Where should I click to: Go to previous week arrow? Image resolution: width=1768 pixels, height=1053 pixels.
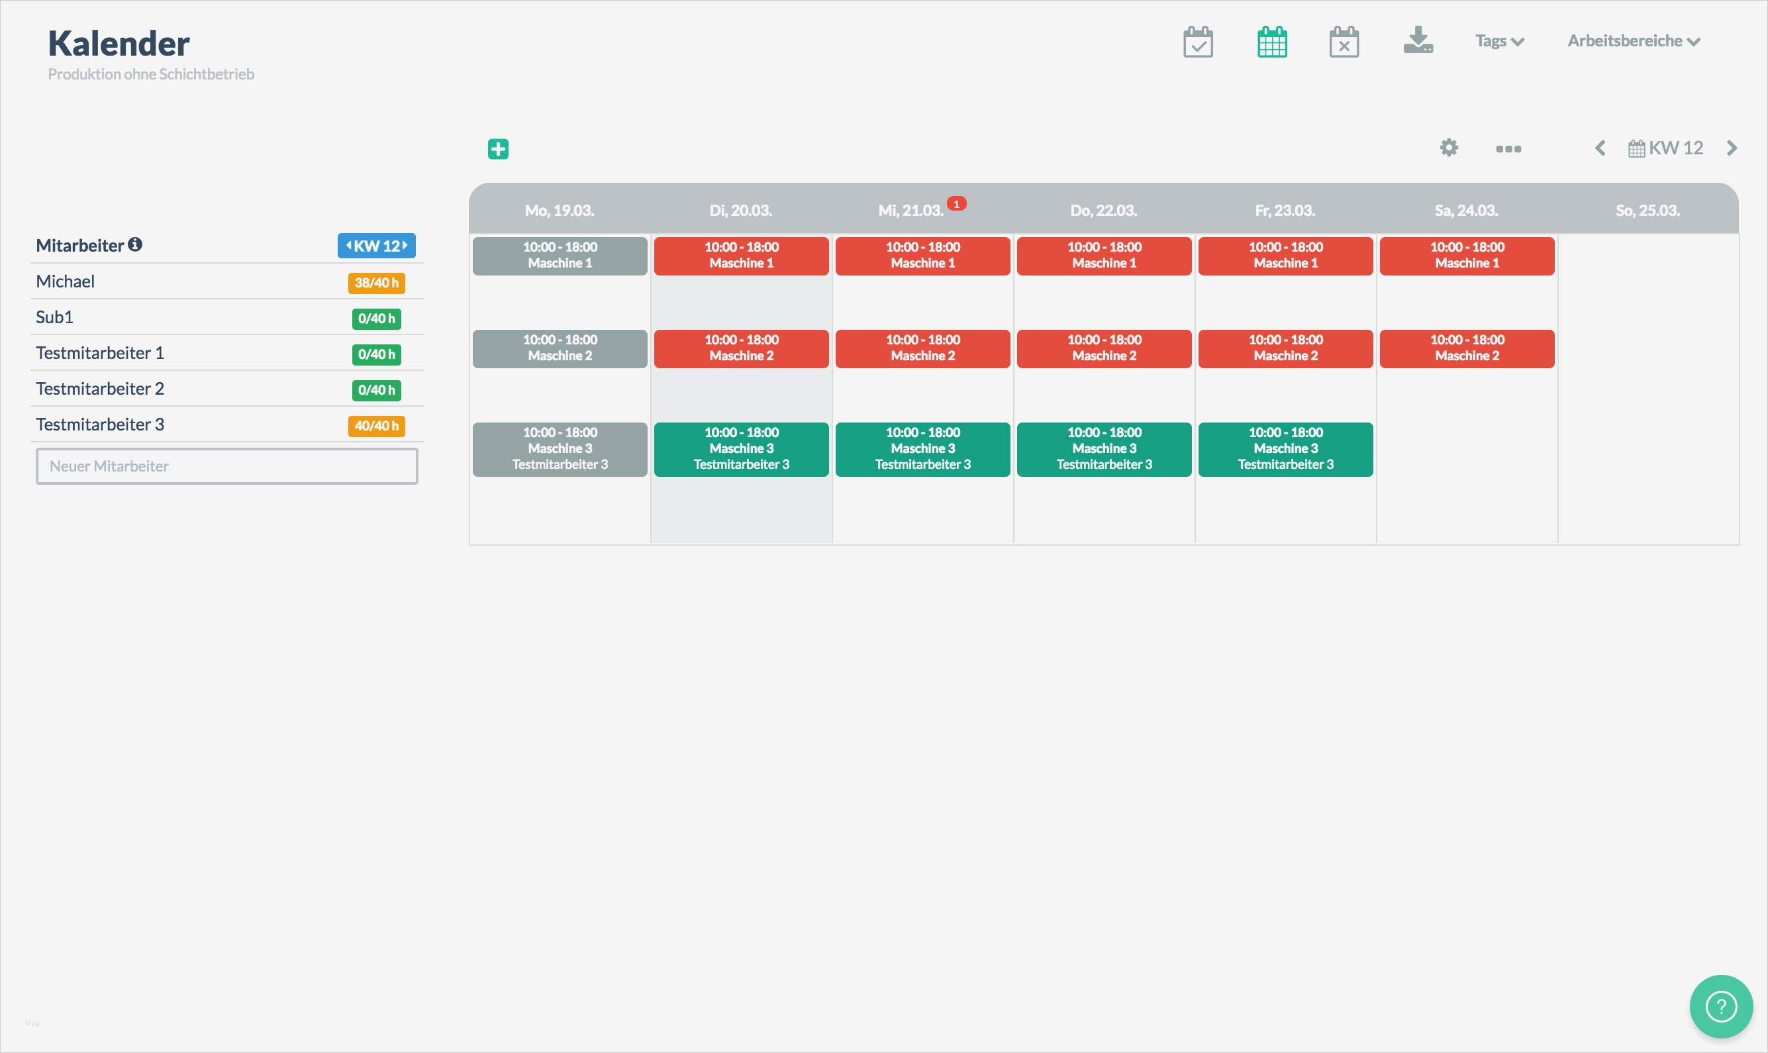[x=1600, y=148]
